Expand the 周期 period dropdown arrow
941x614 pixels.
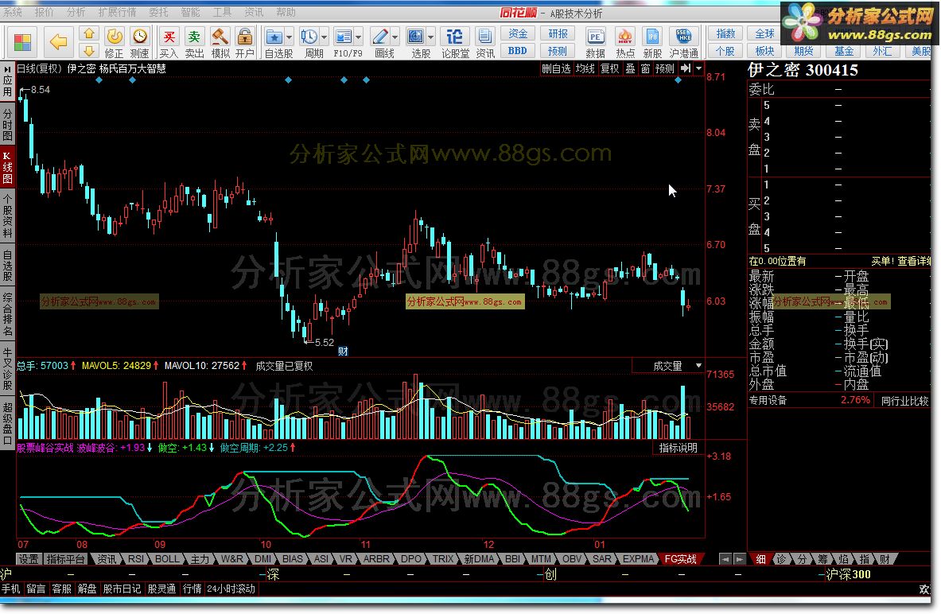tap(325, 37)
